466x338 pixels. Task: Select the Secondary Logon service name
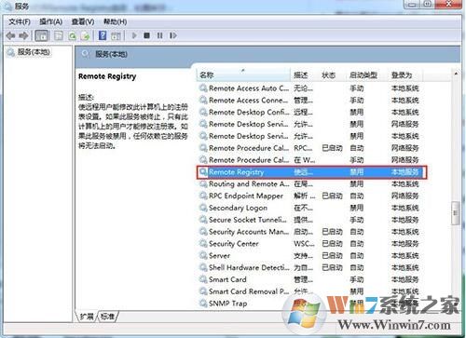click(x=238, y=208)
